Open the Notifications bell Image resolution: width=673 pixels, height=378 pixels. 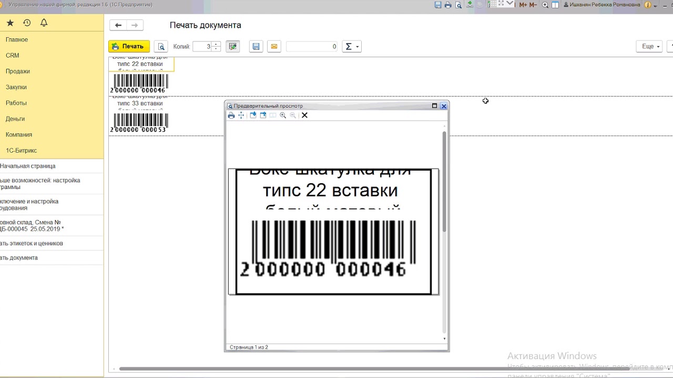point(44,23)
